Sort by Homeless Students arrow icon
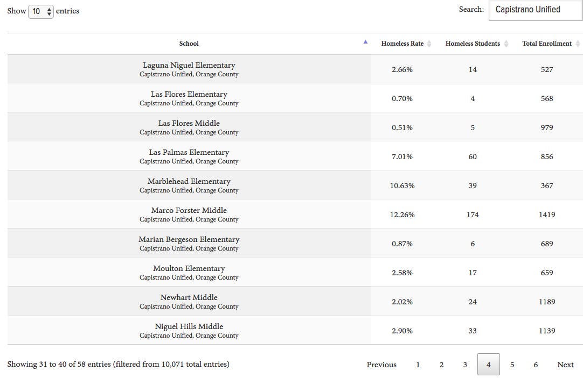The image size is (583, 378). coord(506,44)
